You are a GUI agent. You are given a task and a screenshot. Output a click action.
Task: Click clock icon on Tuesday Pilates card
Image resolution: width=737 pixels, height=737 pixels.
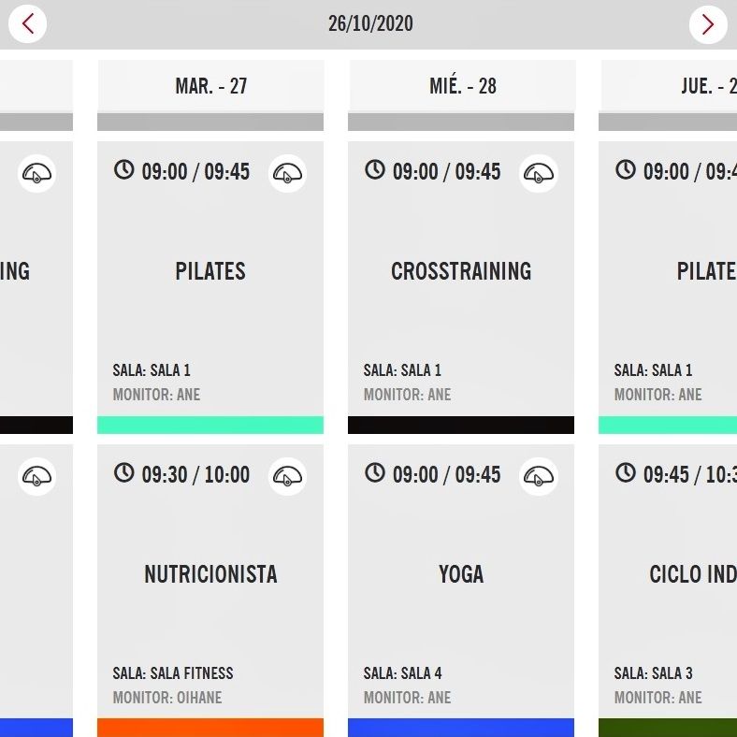(x=123, y=169)
